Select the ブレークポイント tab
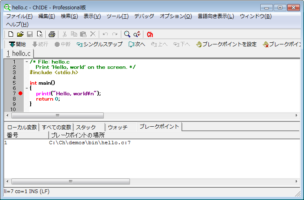Screen dimensions: 304x200 [x=159, y=127]
